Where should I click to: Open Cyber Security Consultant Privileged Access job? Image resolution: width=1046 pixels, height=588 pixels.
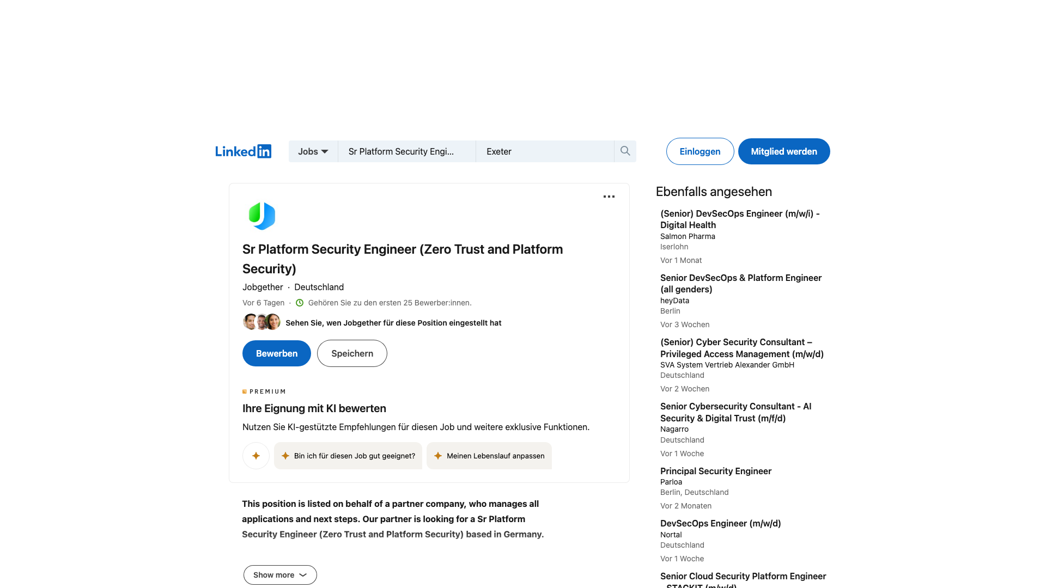(742, 348)
